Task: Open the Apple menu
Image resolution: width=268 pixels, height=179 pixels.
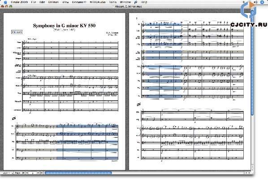Action: click(x=5, y=2)
